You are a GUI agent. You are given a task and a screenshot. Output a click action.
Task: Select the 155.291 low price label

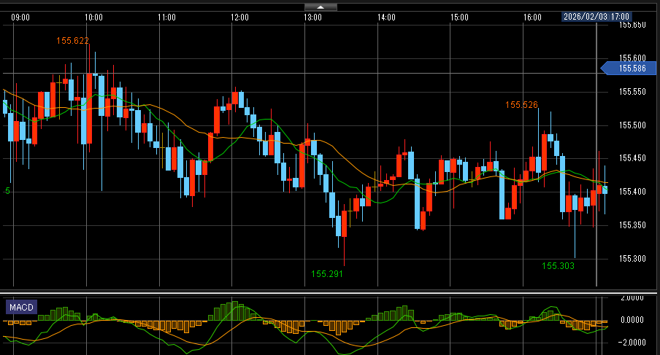pos(326,274)
